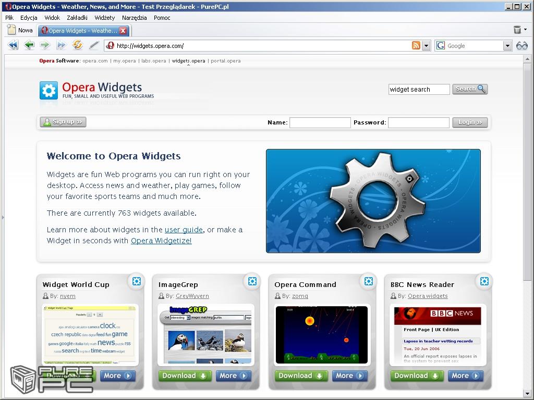Click More on Opera Command card
The height and width of the screenshot is (400, 534).
tap(350, 376)
